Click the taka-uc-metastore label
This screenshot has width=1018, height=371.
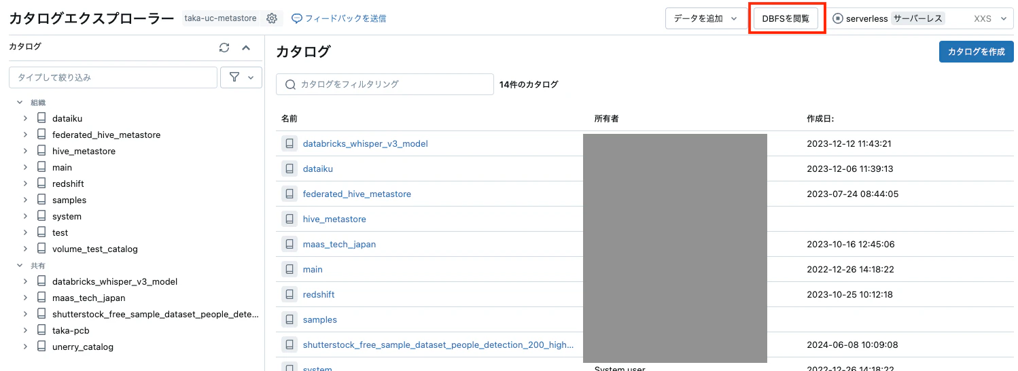click(221, 18)
